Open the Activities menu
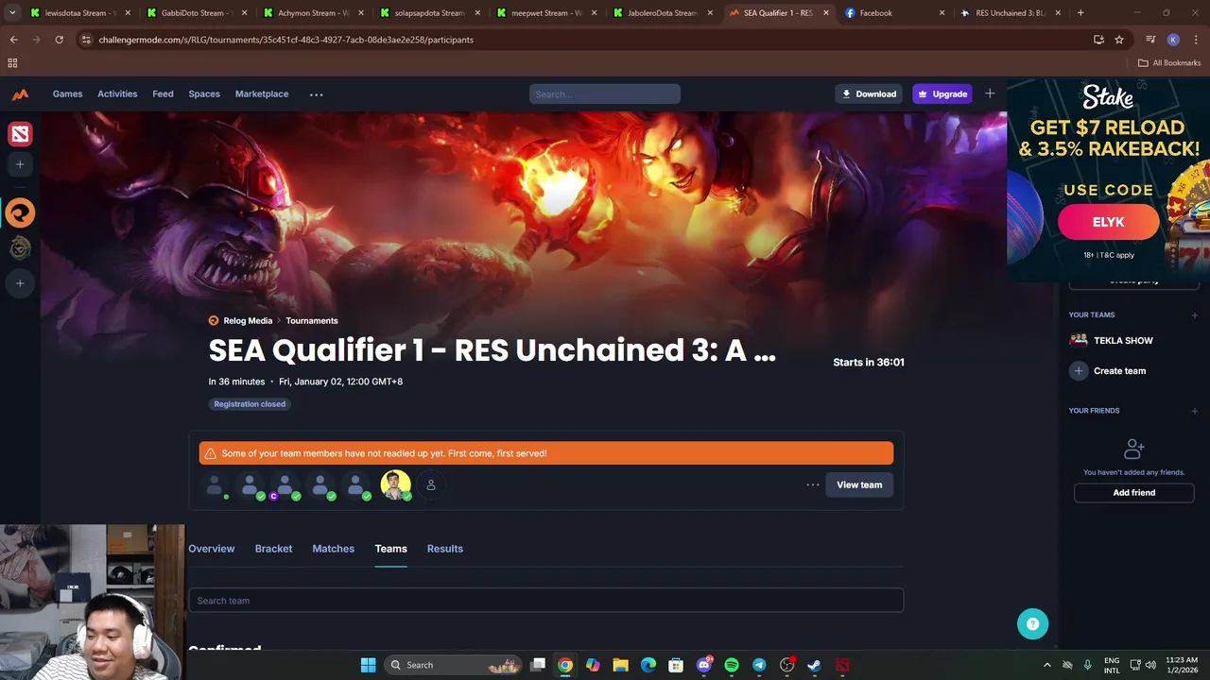The width and height of the screenshot is (1210, 680). tap(117, 94)
